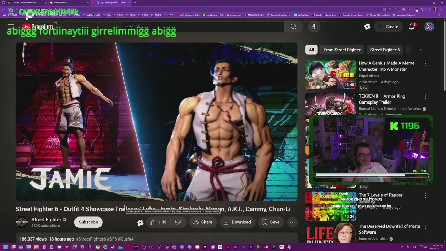The width and height of the screenshot is (446, 251).
Task: Click the main video player
Action: pos(156,122)
